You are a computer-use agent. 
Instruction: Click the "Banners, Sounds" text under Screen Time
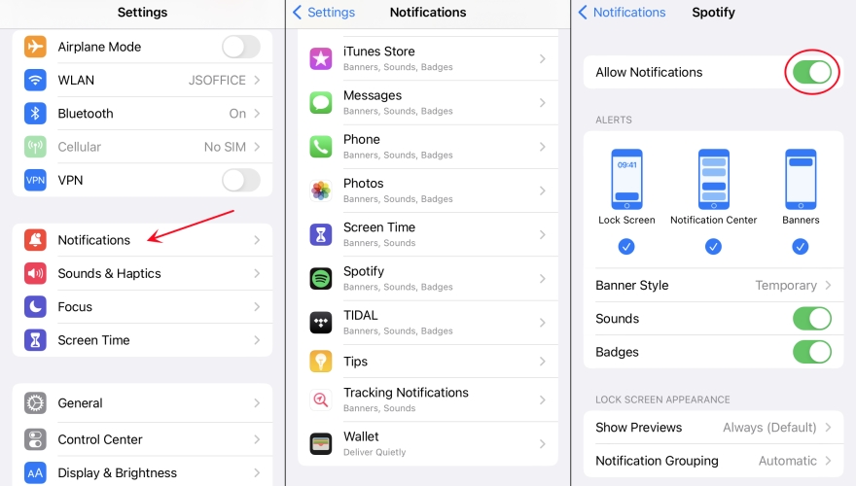[x=379, y=243]
